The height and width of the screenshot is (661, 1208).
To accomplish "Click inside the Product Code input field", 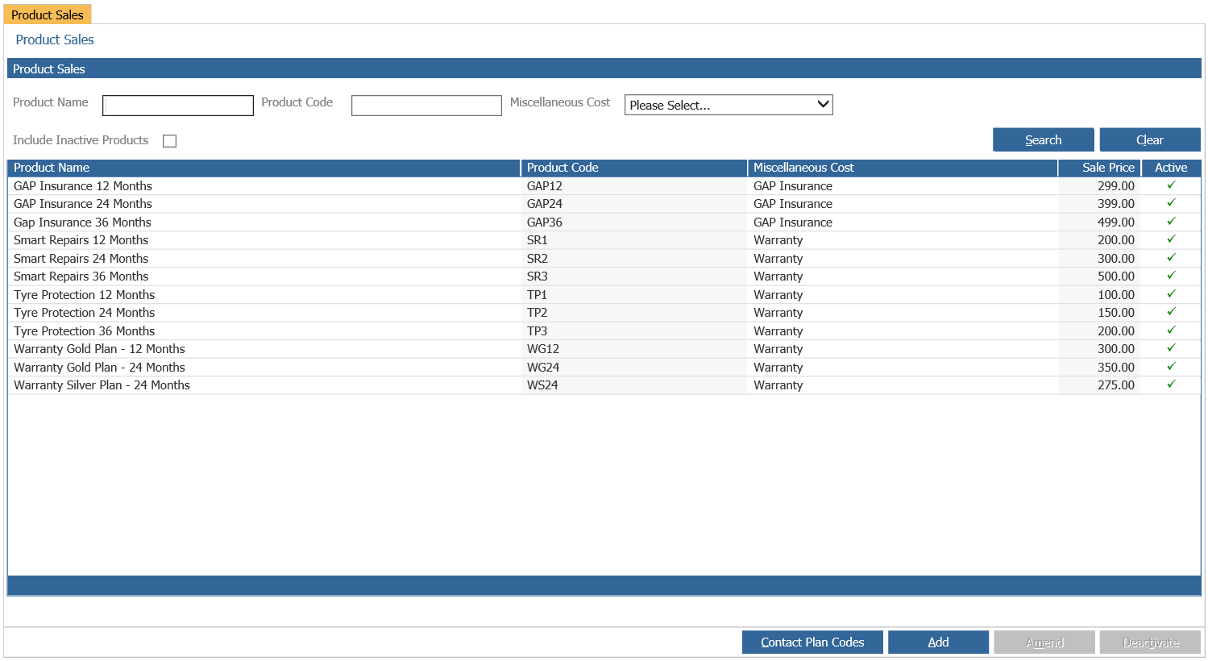I will (425, 105).
